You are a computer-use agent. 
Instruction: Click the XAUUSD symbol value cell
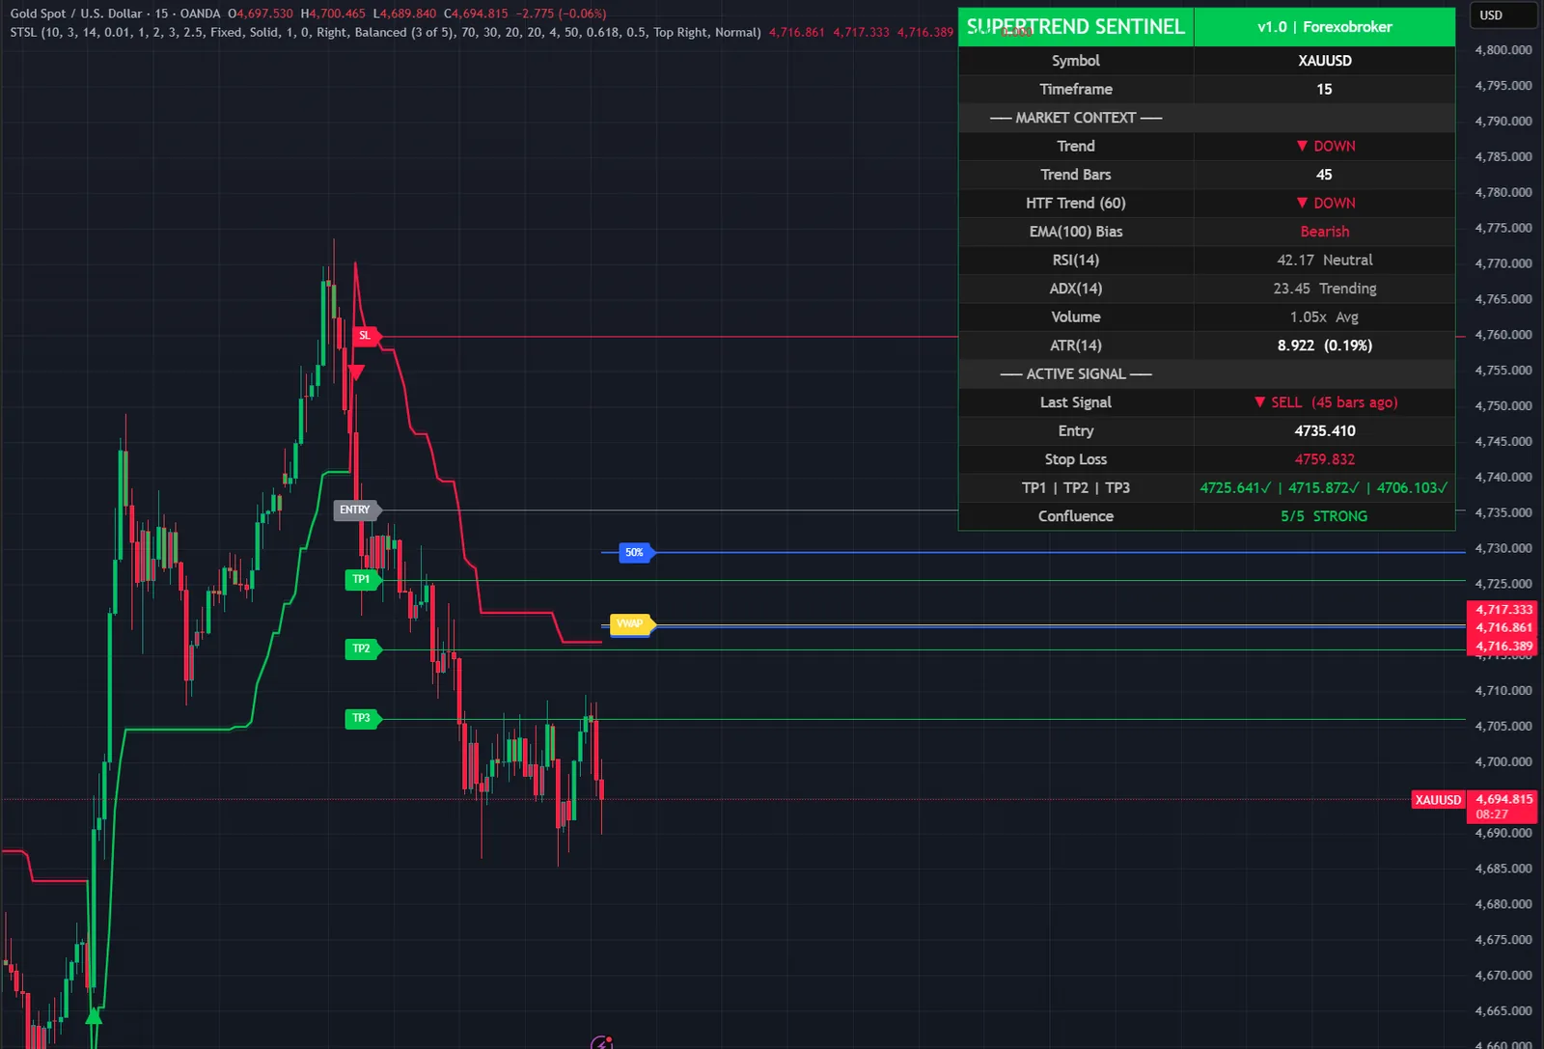[1324, 61]
